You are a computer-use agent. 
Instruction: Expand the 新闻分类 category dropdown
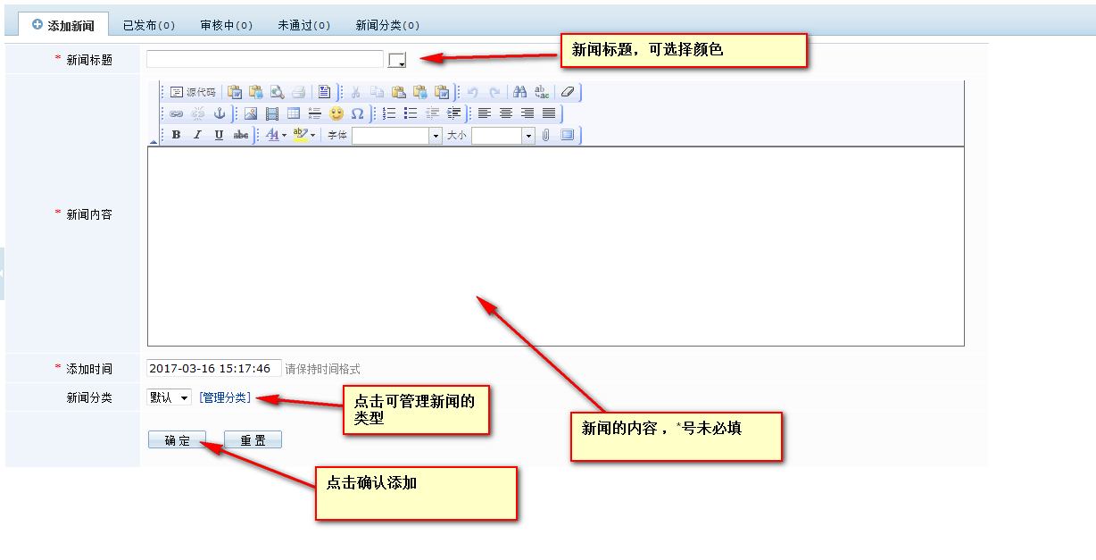(169, 397)
